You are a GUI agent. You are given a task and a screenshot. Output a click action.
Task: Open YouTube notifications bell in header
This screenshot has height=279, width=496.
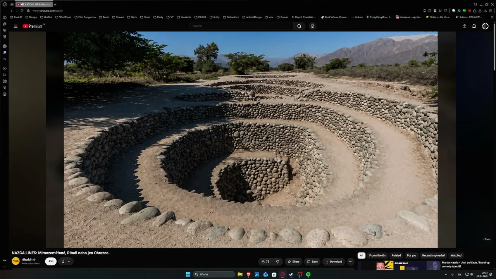tap(474, 26)
